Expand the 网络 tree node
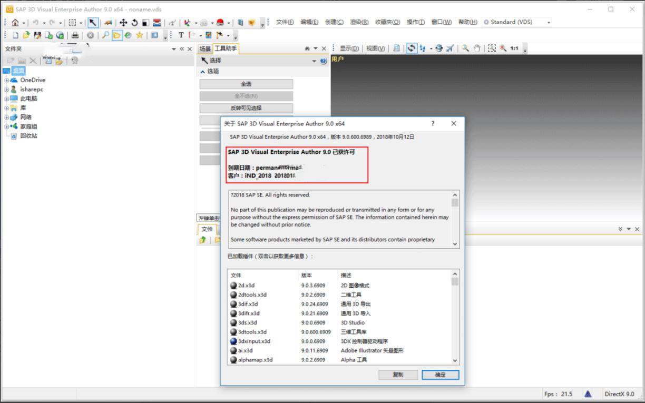The image size is (645, 403). [x=6, y=117]
